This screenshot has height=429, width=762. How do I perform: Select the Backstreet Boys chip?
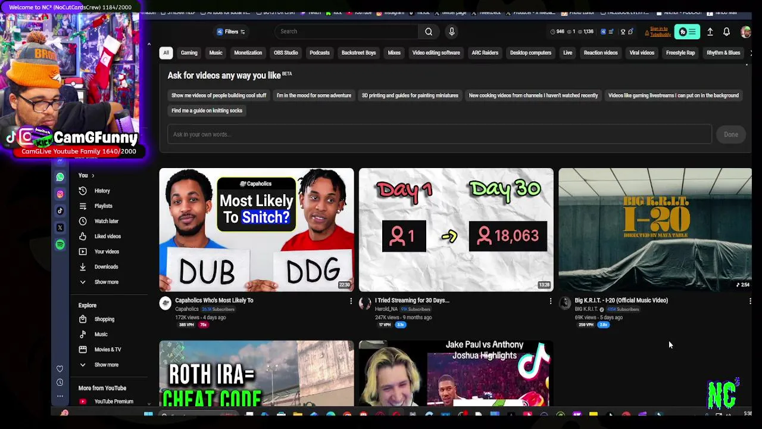[x=358, y=53]
